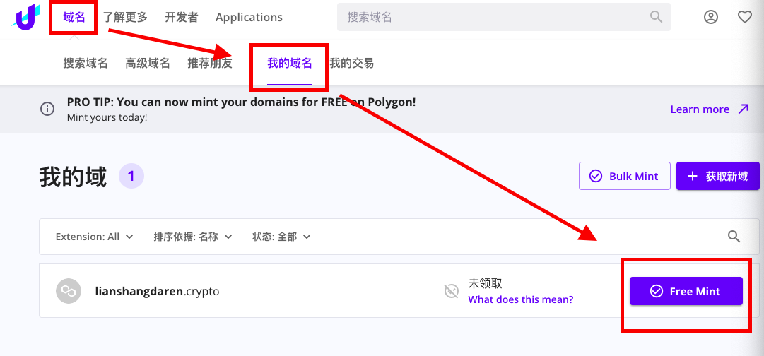Switch to the 搜索域名 tab
This screenshot has height=356, width=764.
86,64
